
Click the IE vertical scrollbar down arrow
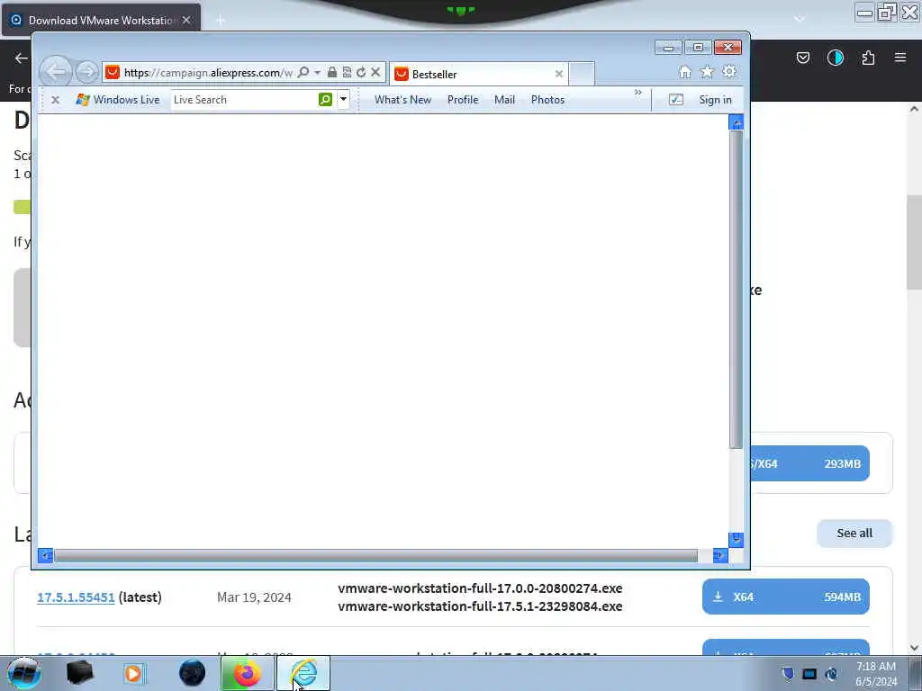[736, 539]
